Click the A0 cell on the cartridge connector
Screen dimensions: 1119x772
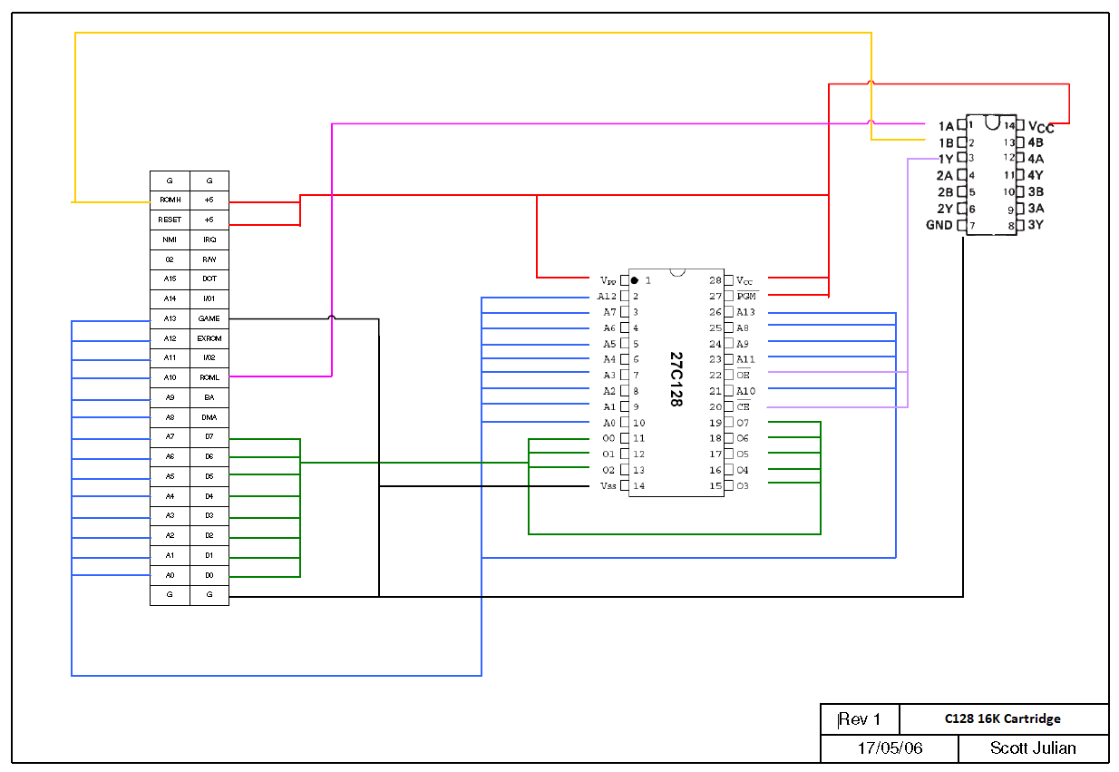click(x=170, y=575)
